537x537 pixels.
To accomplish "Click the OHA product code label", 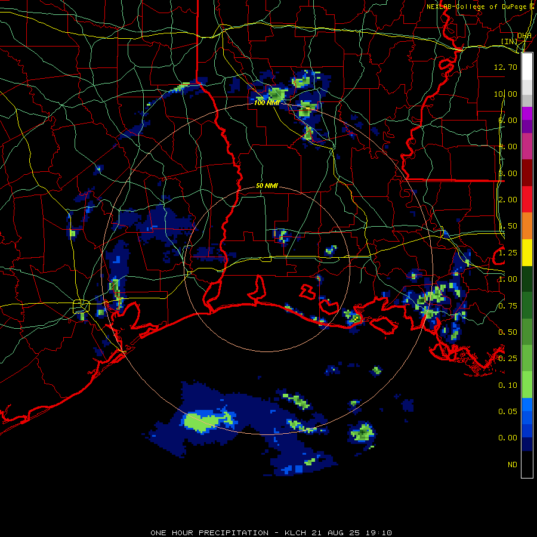I will [524, 35].
